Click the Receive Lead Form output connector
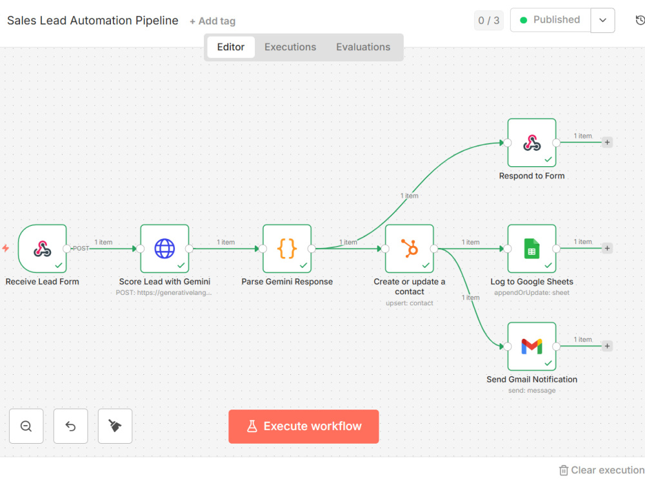The image size is (645, 483). click(66, 249)
